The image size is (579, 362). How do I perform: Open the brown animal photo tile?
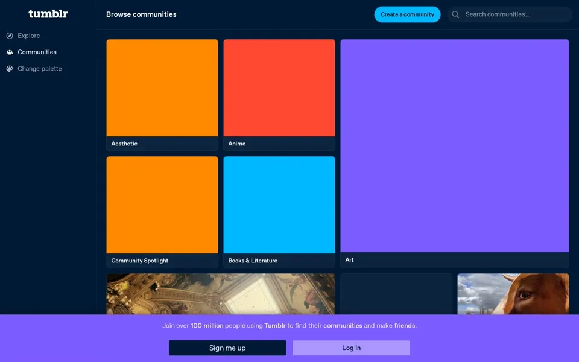click(513, 294)
